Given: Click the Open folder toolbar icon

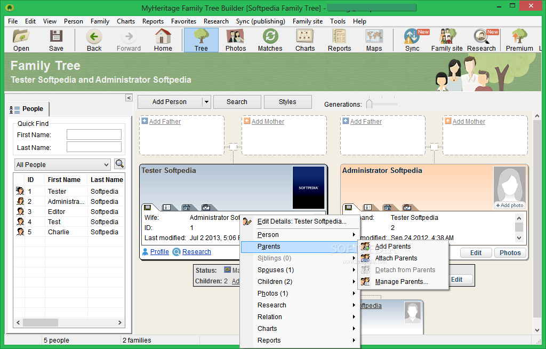Looking at the screenshot, I should (21, 37).
